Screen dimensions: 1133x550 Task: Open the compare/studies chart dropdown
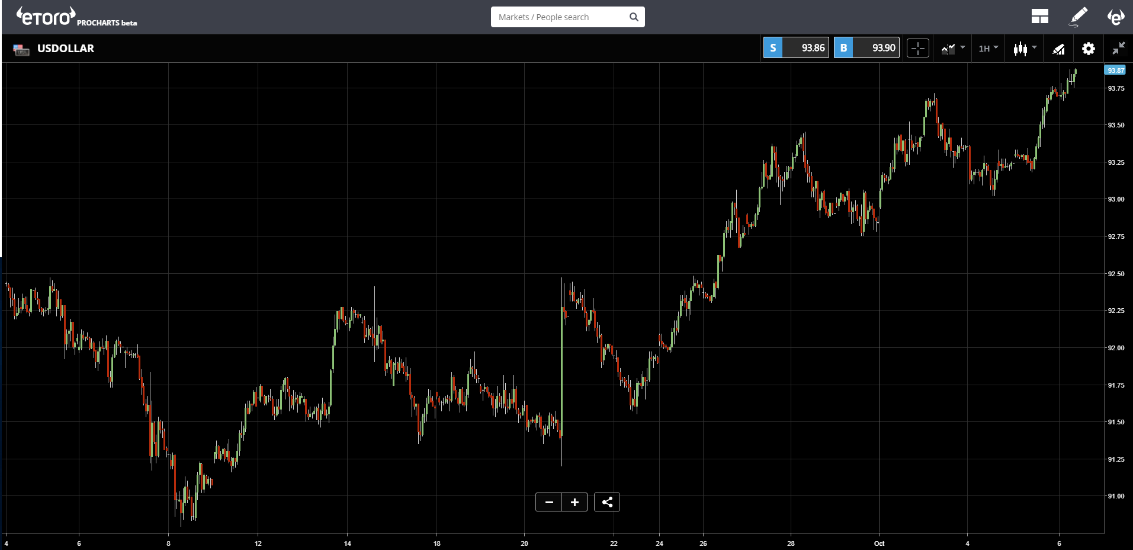click(953, 49)
